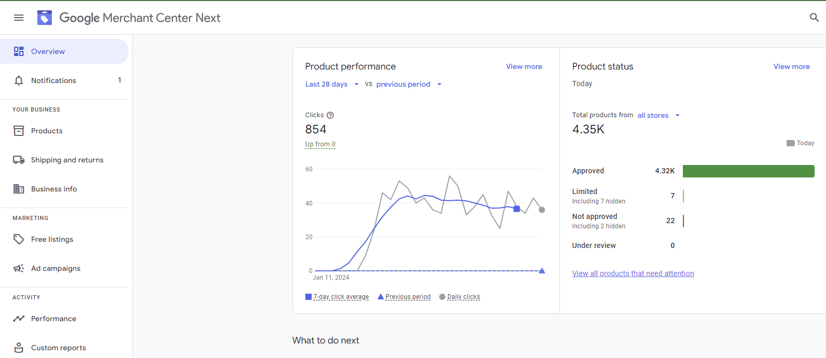Screen dimensions: 826x358
Task: Open Free listings in the sidebar
Action: pyautogui.click(x=64, y=239)
